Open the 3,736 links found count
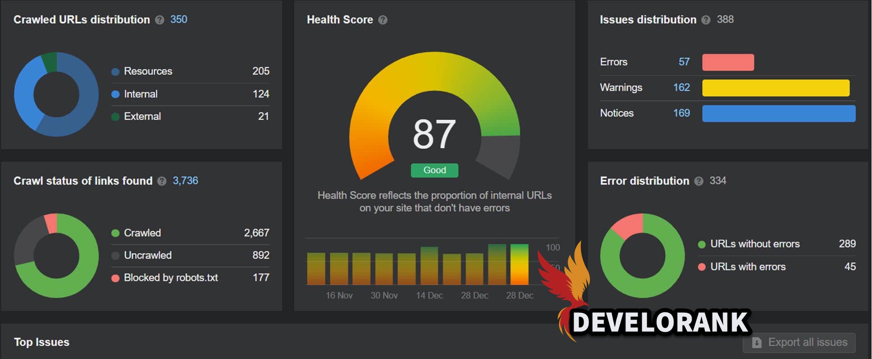Viewport: 872px width, 359px height. (x=185, y=181)
